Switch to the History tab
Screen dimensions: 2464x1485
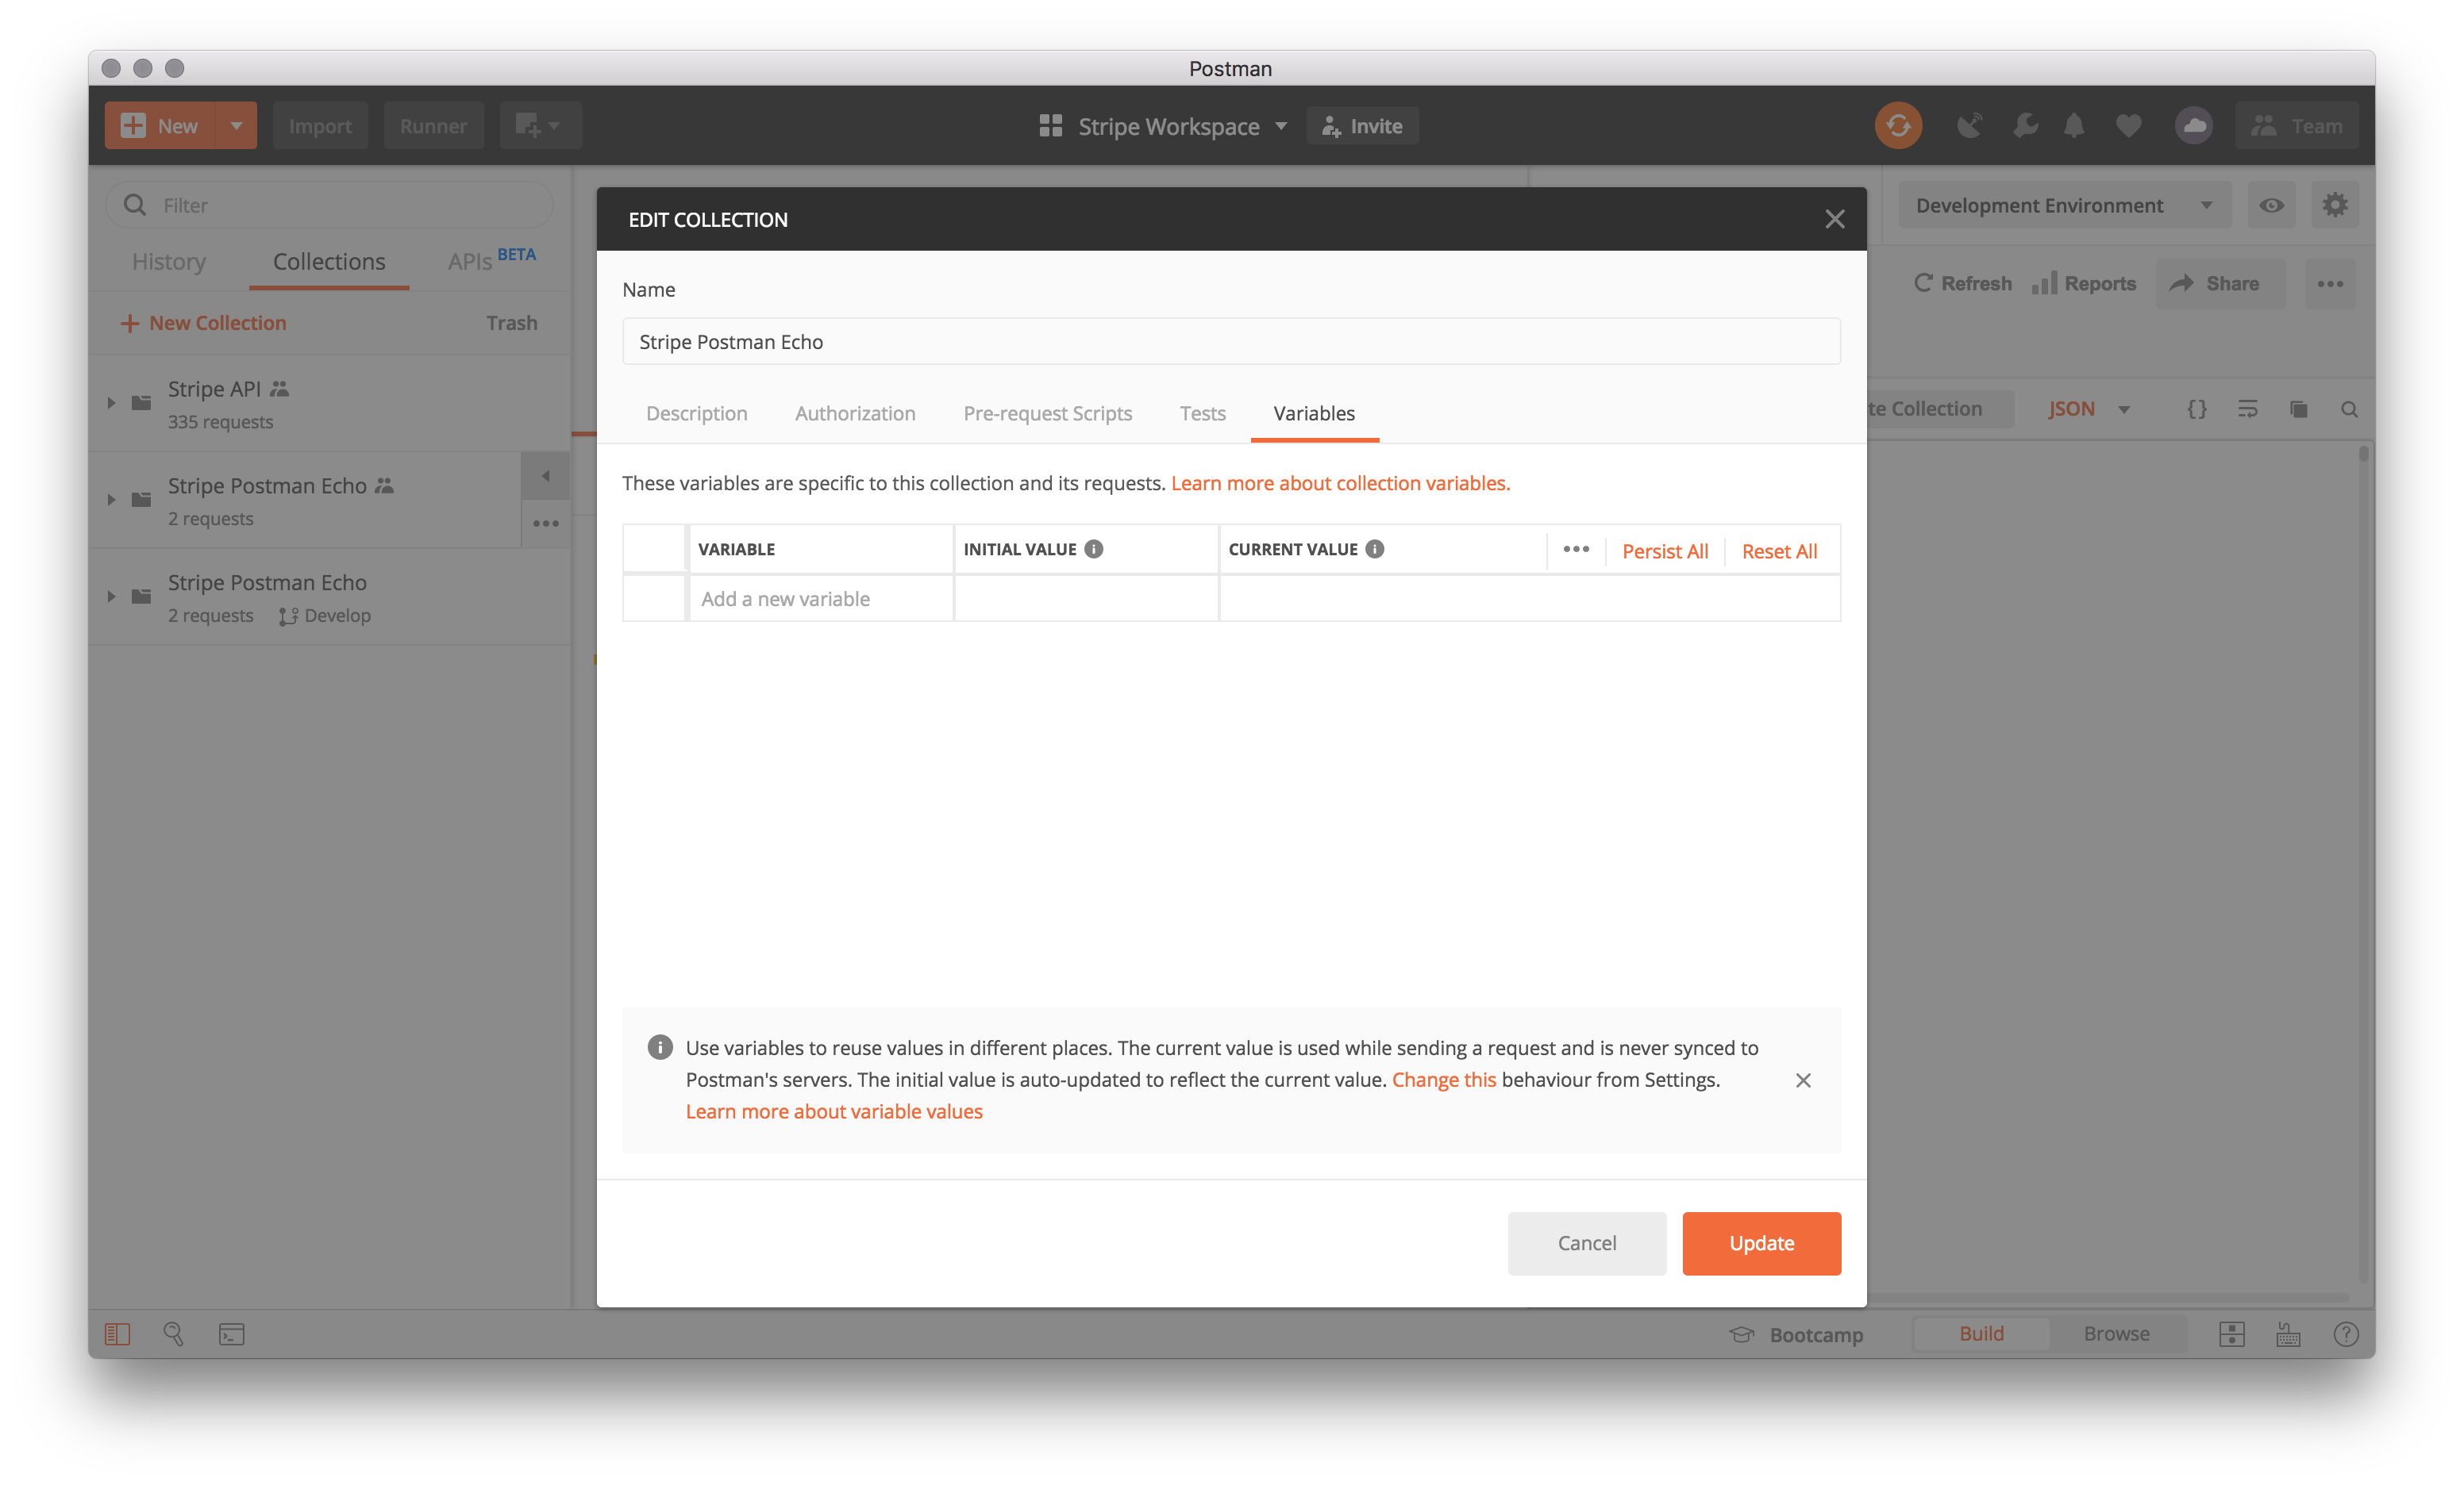(x=168, y=262)
